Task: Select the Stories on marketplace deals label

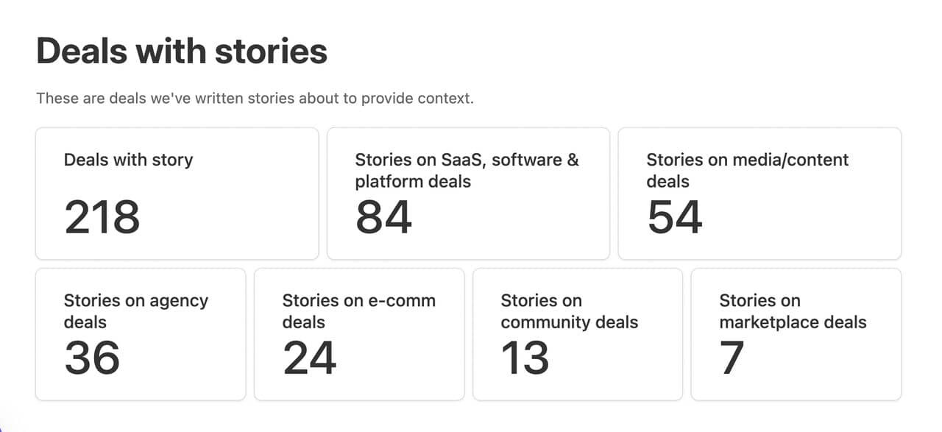Action: click(793, 311)
